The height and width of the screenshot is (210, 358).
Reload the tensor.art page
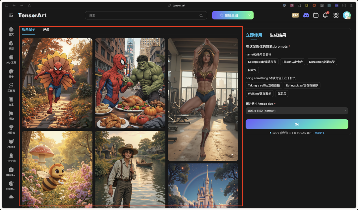30,6
